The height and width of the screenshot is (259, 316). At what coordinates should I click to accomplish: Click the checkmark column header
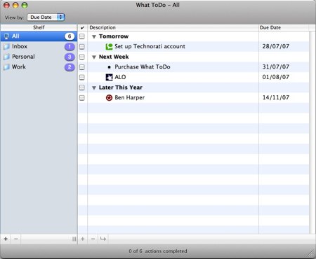[x=82, y=27]
